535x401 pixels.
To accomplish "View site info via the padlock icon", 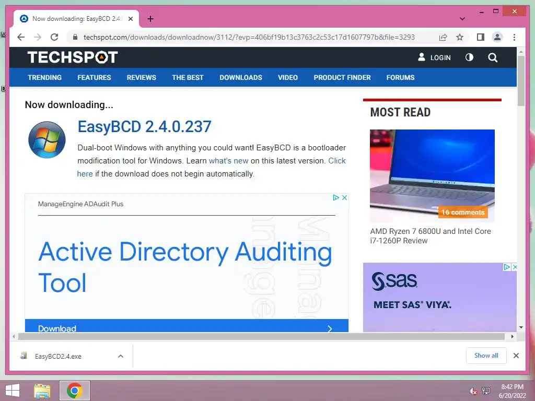I will (x=75, y=37).
